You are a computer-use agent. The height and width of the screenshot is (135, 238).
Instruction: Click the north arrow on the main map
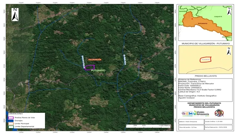click(15, 14)
